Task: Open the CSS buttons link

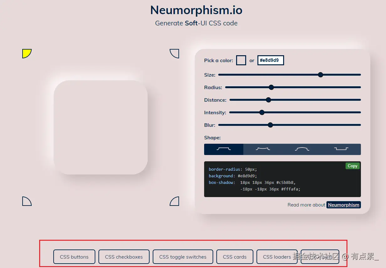Action: point(74,257)
